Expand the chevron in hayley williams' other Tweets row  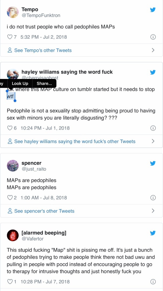153,141
